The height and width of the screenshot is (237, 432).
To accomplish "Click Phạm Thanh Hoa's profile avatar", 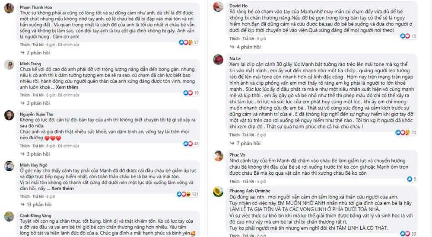I will click(9, 10).
